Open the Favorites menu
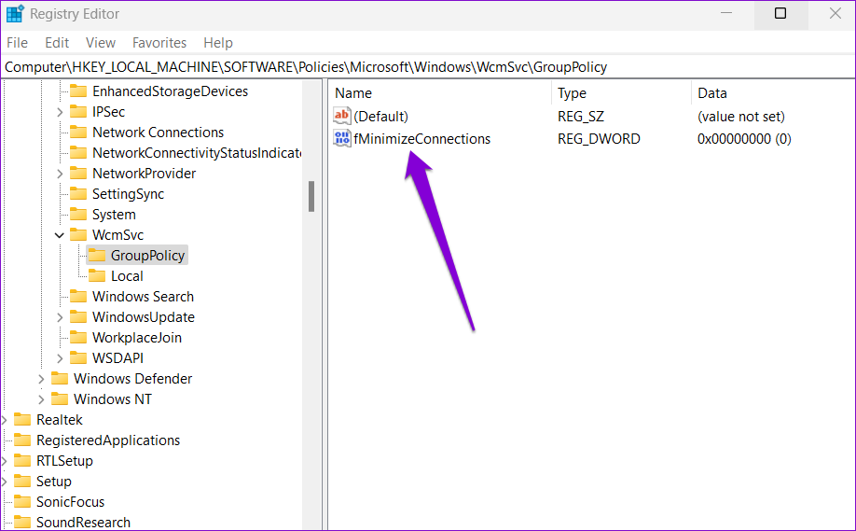856x531 pixels. click(x=159, y=43)
